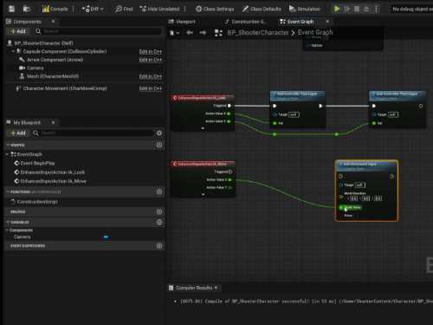Open My Blueprint settings gear
Image resolution: width=433 pixels, height=325 pixels.
point(159,133)
